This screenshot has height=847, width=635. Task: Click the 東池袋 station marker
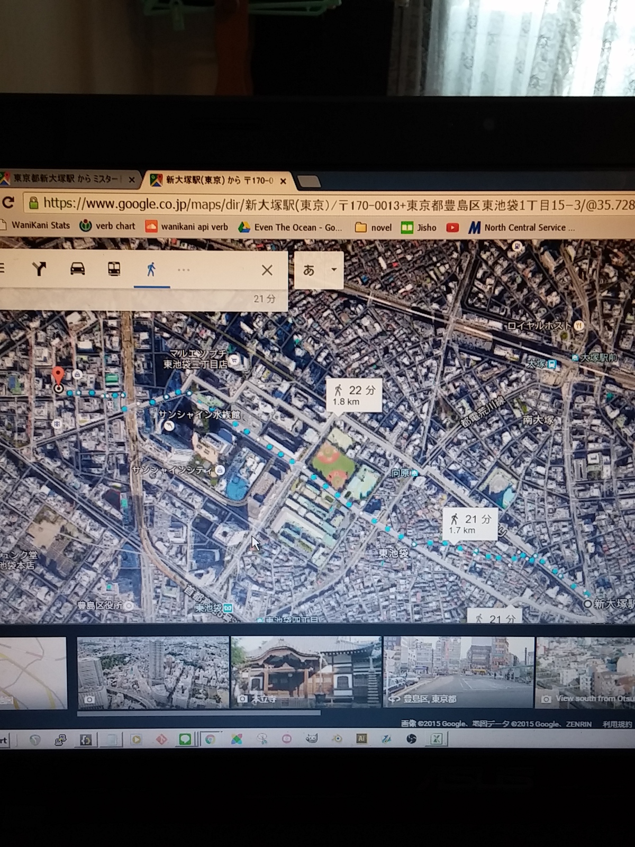point(228,608)
